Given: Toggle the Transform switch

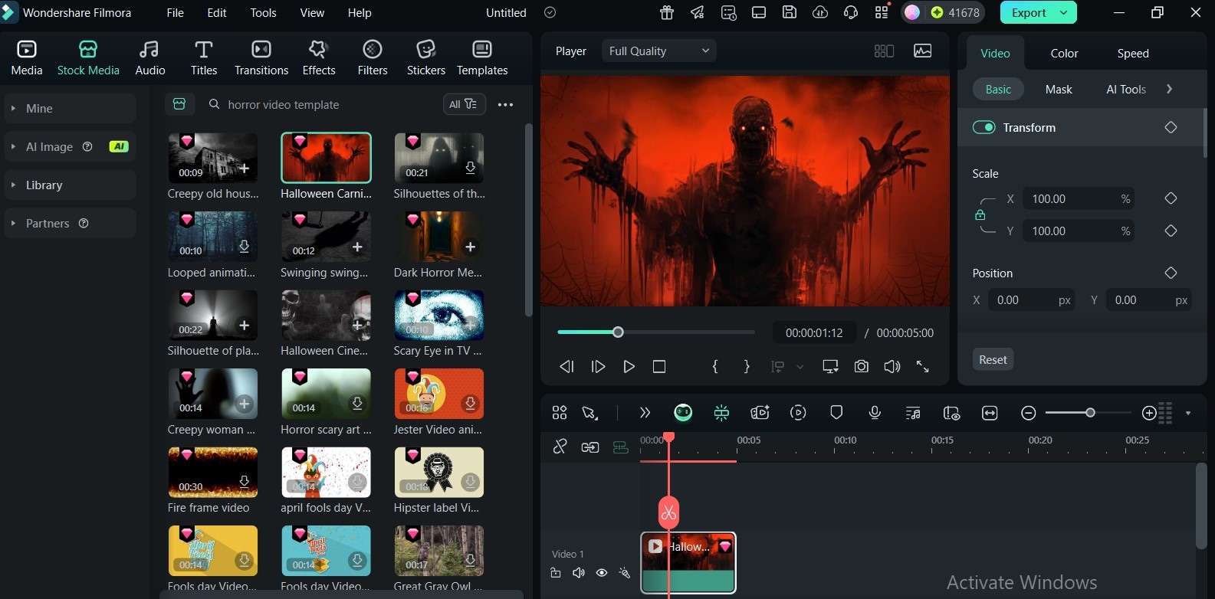Looking at the screenshot, I should tap(984, 127).
